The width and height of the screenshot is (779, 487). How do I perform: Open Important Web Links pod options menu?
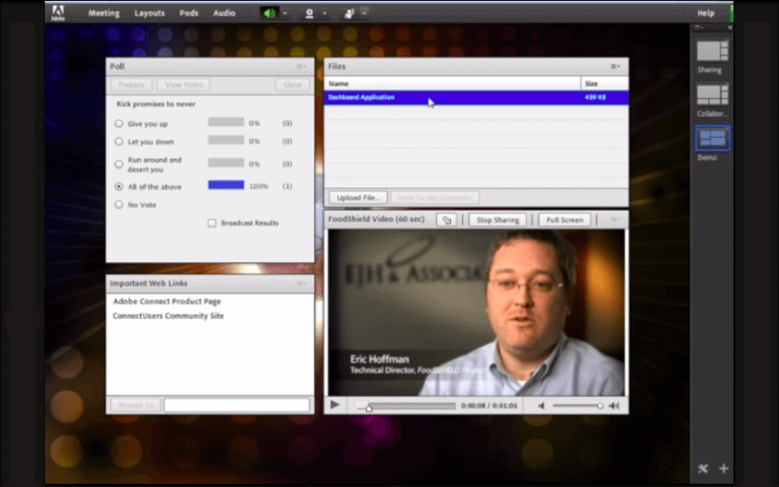point(301,283)
